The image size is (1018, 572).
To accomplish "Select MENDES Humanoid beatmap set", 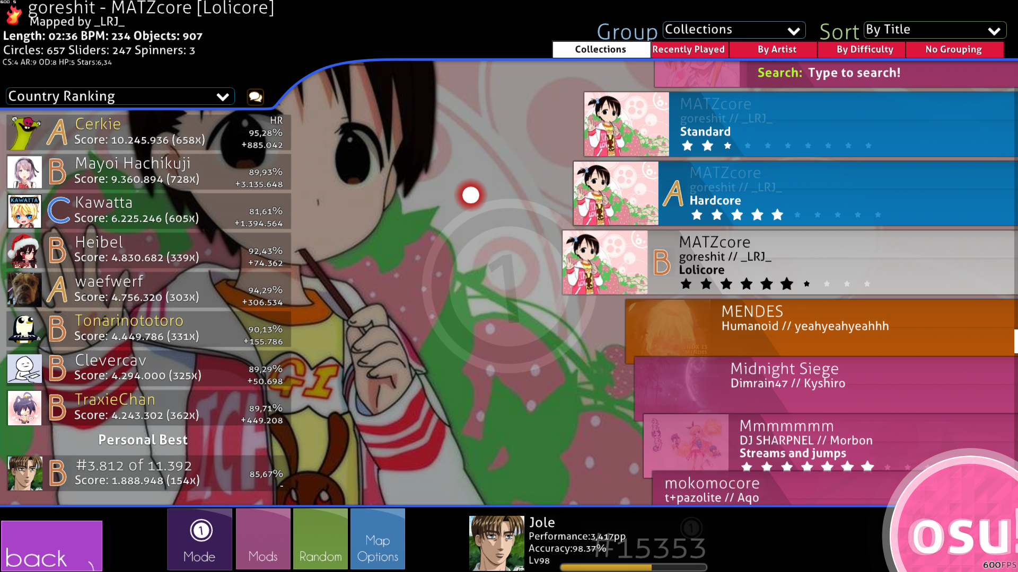I will pos(821,327).
